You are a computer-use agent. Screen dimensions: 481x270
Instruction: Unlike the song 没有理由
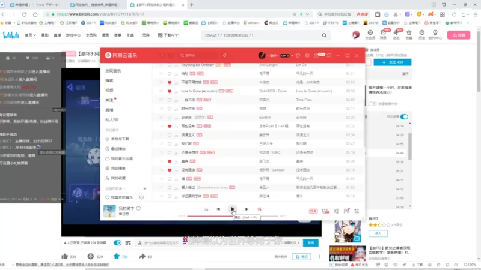(170, 170)
